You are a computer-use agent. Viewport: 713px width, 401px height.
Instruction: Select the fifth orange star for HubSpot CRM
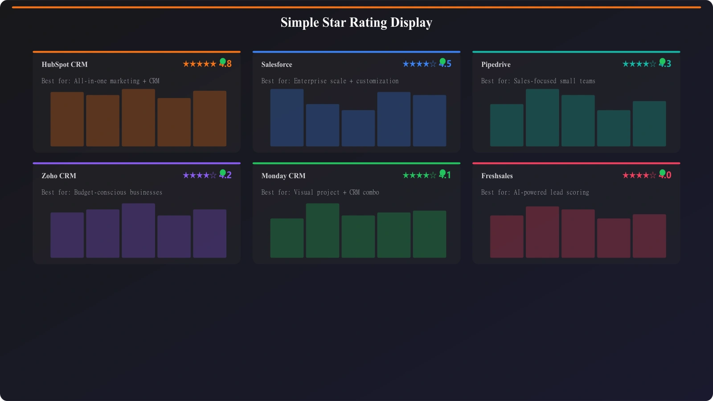213,64
